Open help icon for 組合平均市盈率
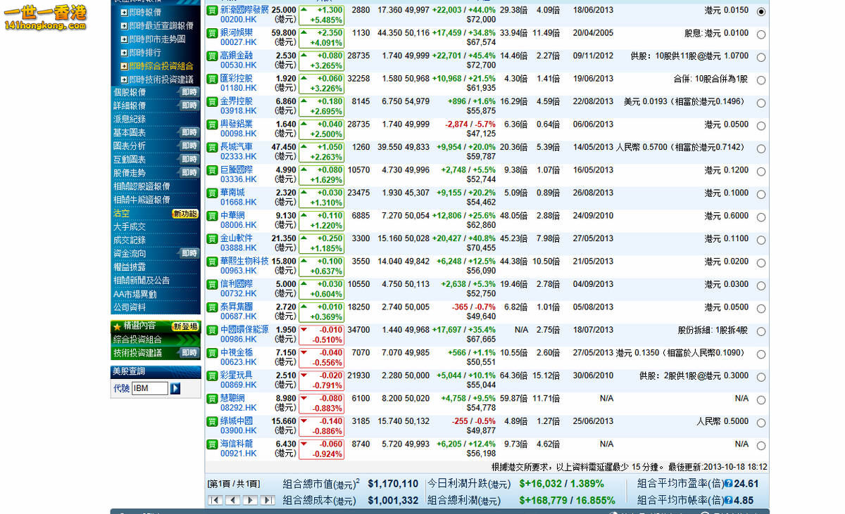The height and width of the screenshot is (514, 845). [728, 484]
